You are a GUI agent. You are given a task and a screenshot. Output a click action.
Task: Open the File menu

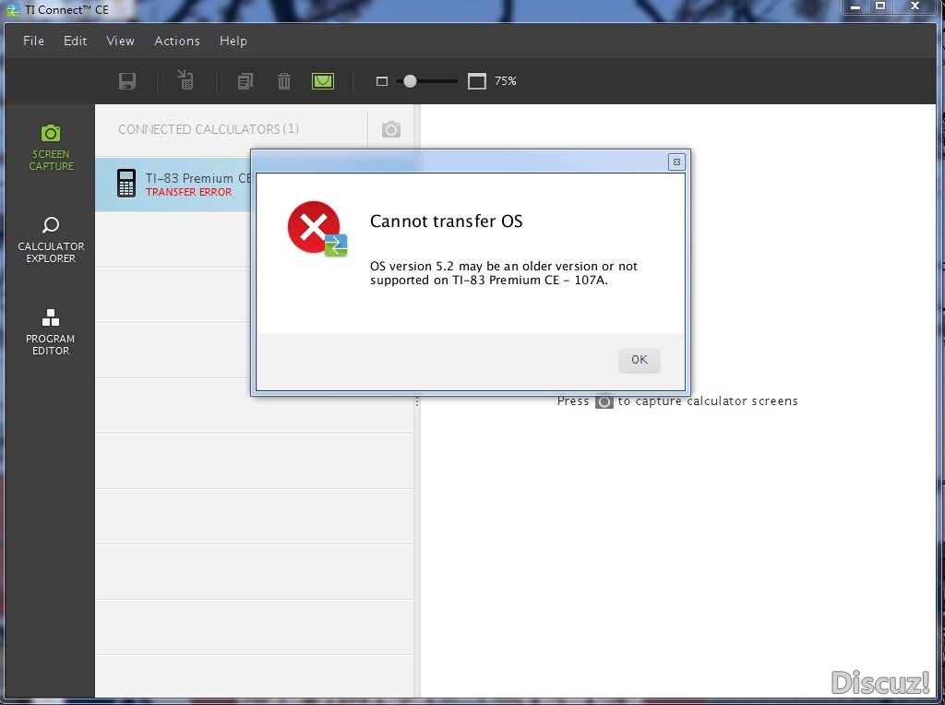pos(34,41)
